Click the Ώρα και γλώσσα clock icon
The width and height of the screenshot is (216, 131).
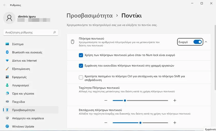point(7,93)
